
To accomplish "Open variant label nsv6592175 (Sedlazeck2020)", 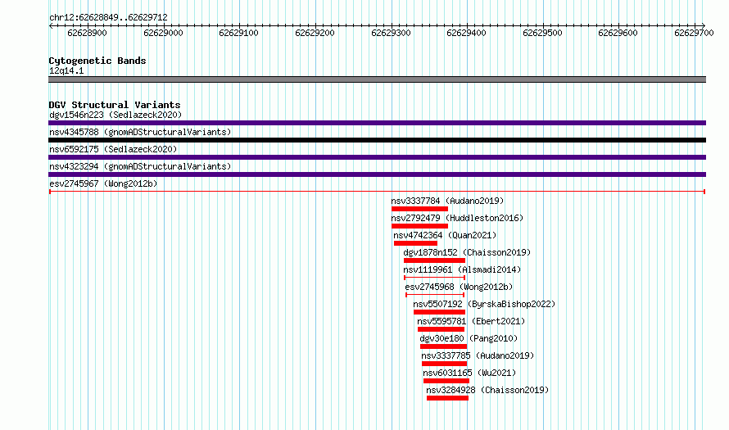I will point(113,149).
